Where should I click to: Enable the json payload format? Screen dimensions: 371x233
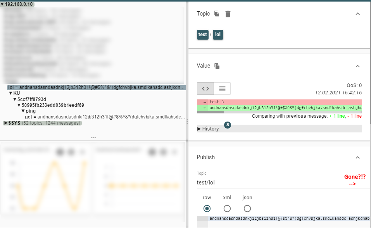click(247, 209)
